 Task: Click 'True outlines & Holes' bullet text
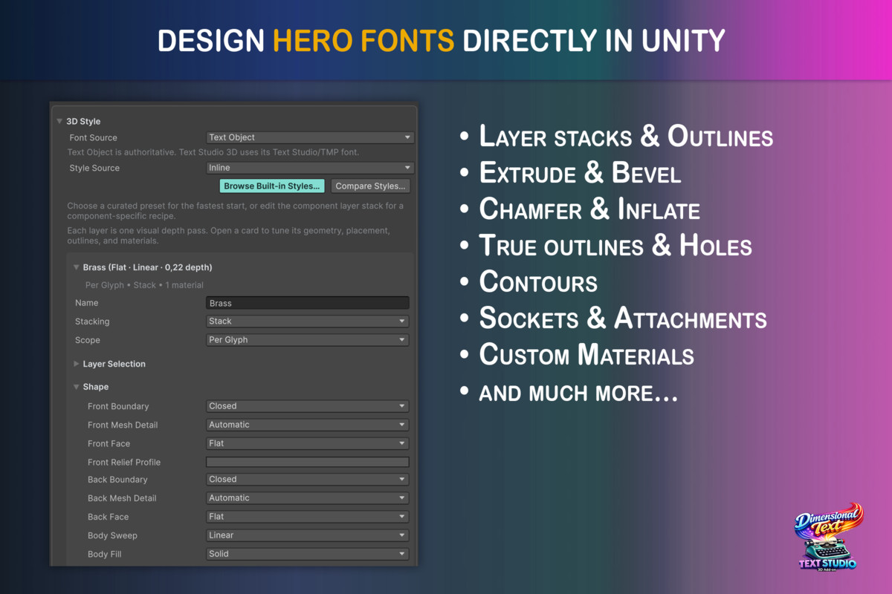click(x=615, y=246)
